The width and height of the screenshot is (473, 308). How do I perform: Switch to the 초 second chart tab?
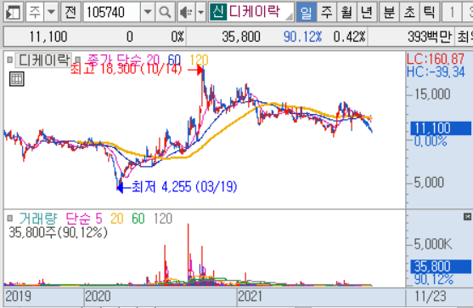[x=409, y=12]
